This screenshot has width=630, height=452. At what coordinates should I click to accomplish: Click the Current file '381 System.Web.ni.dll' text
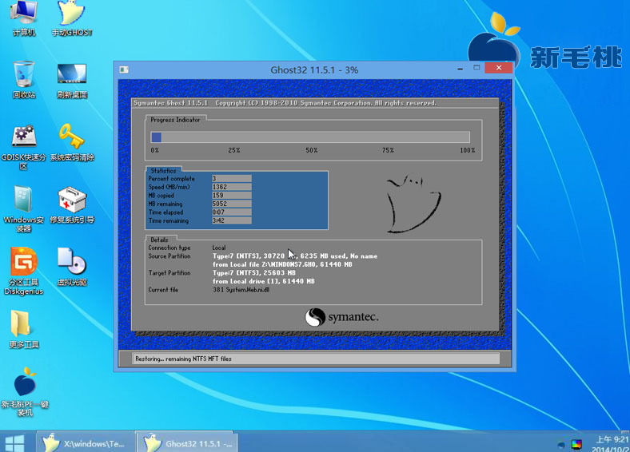pyautogui.click(x=241, y=290)
